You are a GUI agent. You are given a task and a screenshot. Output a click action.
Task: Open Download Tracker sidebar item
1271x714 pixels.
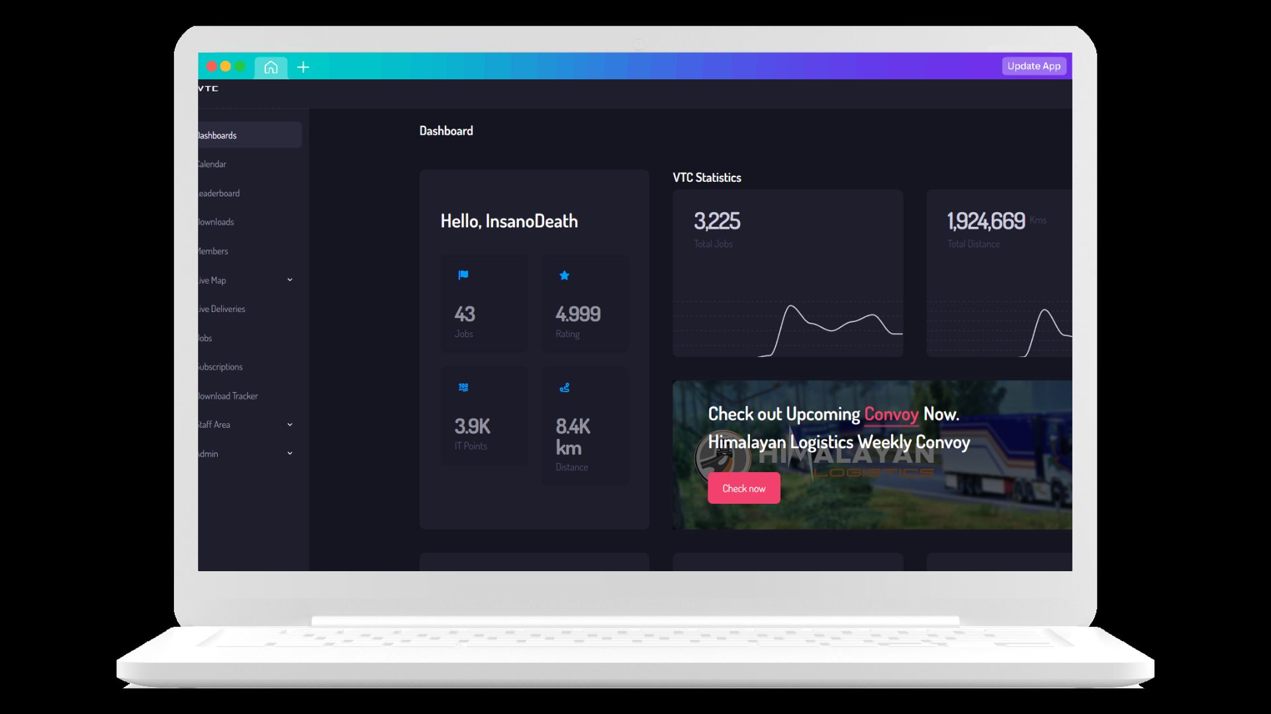[228, 396]
